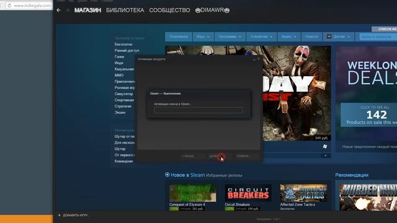Click the plus icon for ДОБАВИТЬ ИГРУ
Viewport: 397px width, 223px height.
[60, 215]
